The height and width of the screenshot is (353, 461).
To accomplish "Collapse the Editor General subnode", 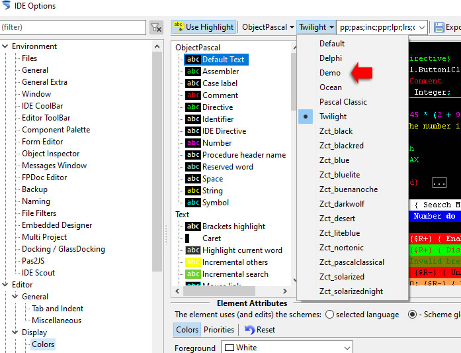I will pyautogui.click(x=15, y=297).
